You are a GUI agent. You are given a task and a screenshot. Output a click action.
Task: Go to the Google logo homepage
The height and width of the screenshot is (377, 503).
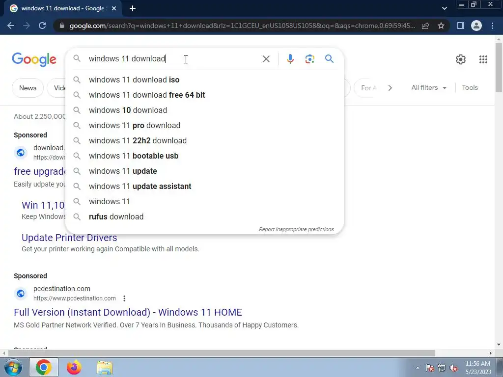[x=34, y=59]
